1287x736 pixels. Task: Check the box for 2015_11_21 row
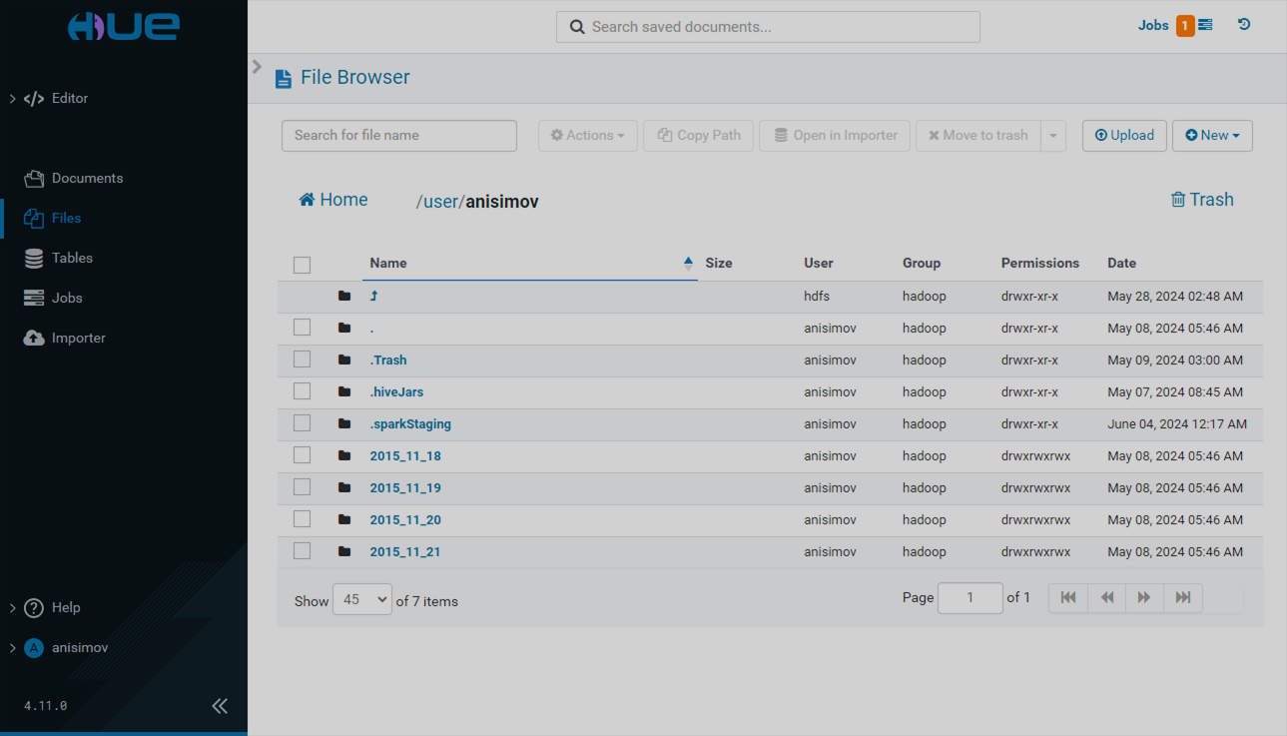pos(303,551)
